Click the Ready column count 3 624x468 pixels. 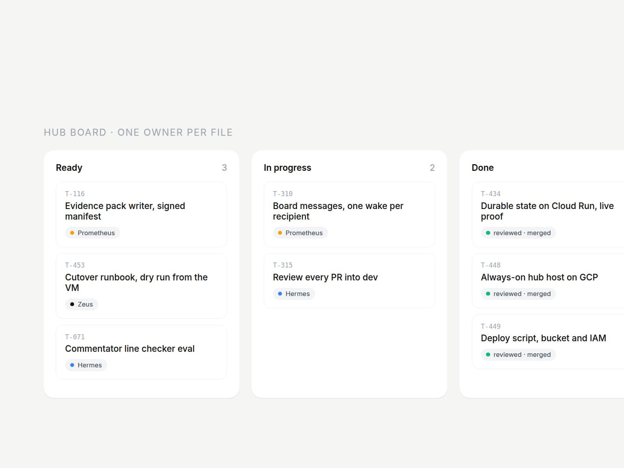click(x=224, y=168)
